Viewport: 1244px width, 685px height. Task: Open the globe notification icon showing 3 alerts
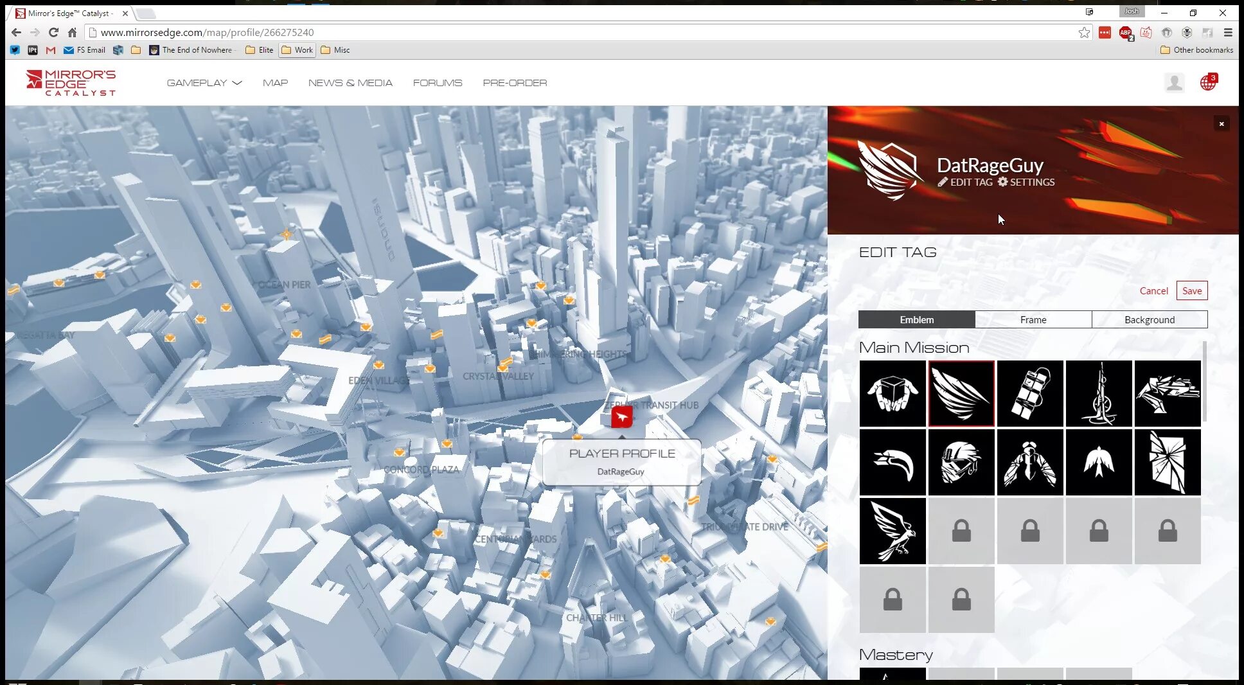1207,82
